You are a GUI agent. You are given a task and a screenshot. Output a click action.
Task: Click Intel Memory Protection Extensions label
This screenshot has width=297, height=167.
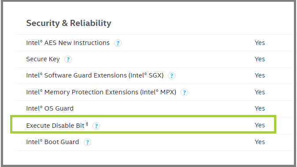101,92
